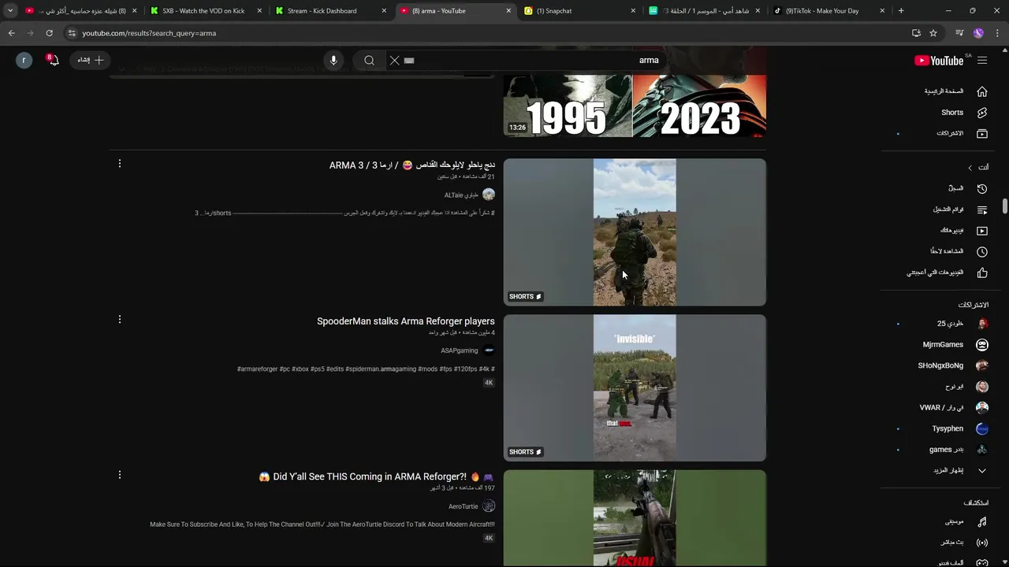Open the site information icon in address bar
Image resolution: width=1009 pixels, height=567 pixels.
(x=71, y=33)
